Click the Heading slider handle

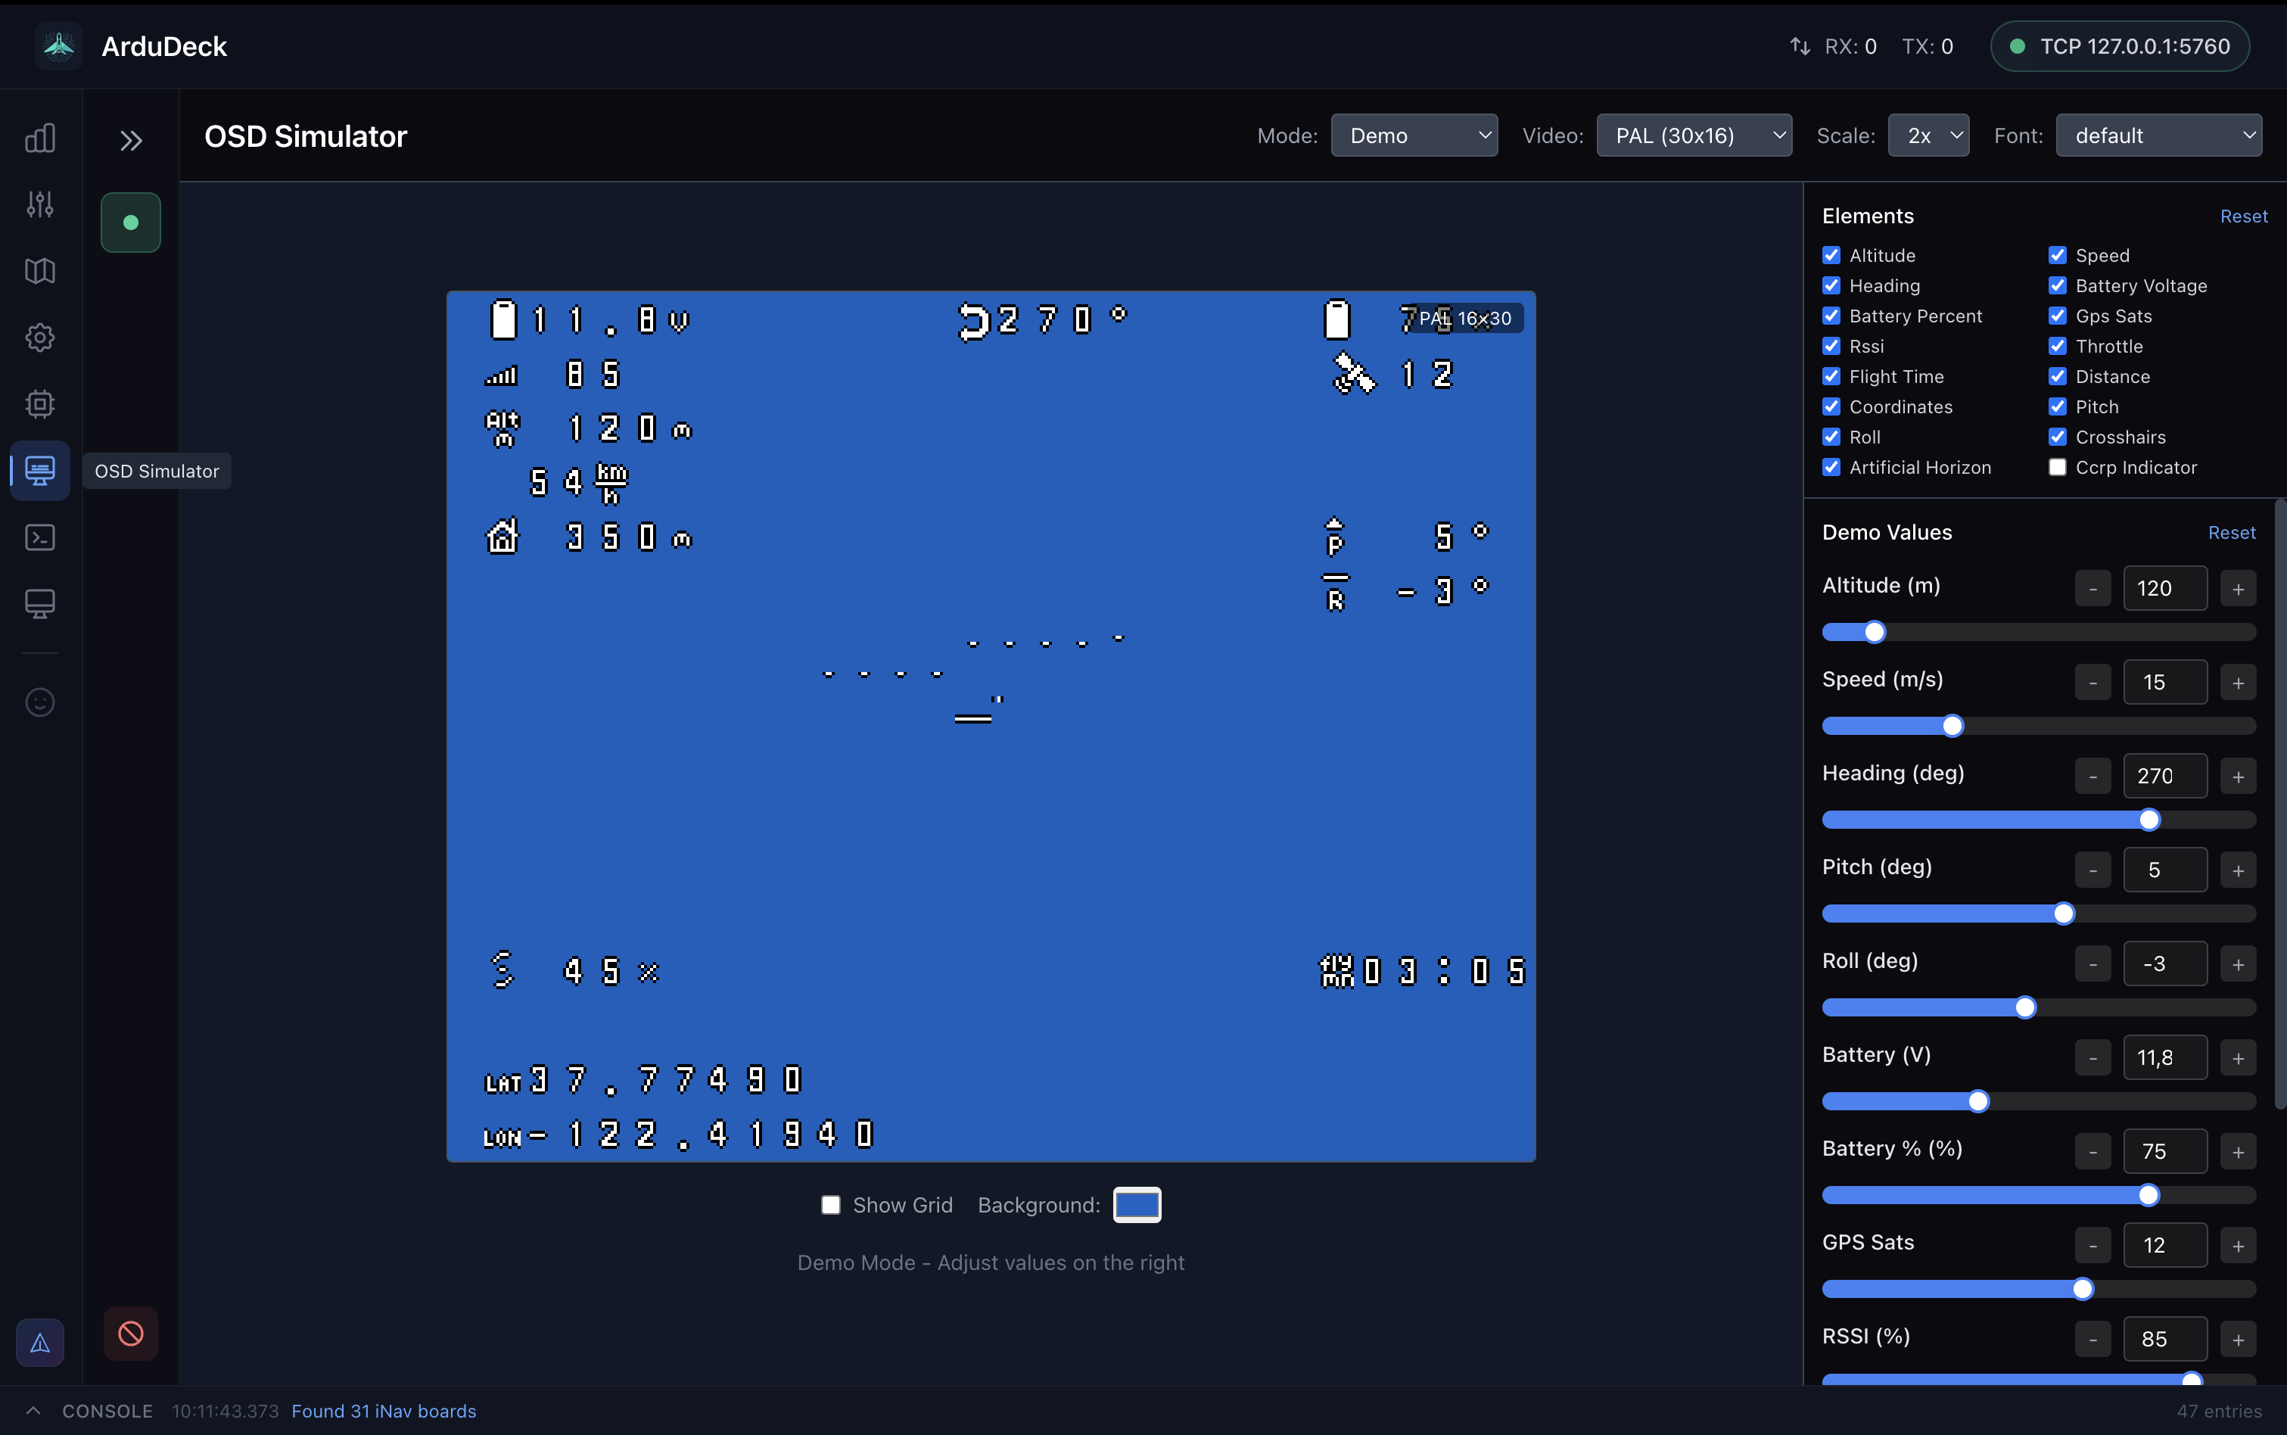(x=2149, y=819)
